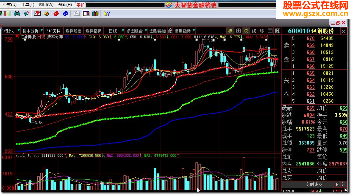Click the 12默认 button
Image resolution: width=352 pixels, height=195 pixels.
tap(8, 31)
